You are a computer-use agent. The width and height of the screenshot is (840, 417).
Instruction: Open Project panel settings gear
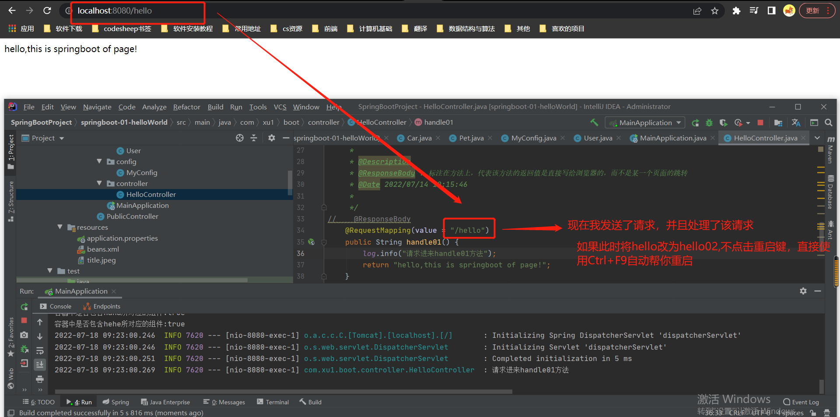click(x=272, y=138)
